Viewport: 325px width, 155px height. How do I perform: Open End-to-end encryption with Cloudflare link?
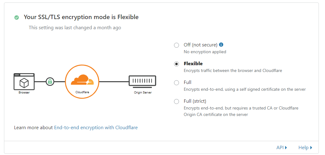[x=96, y=127]
